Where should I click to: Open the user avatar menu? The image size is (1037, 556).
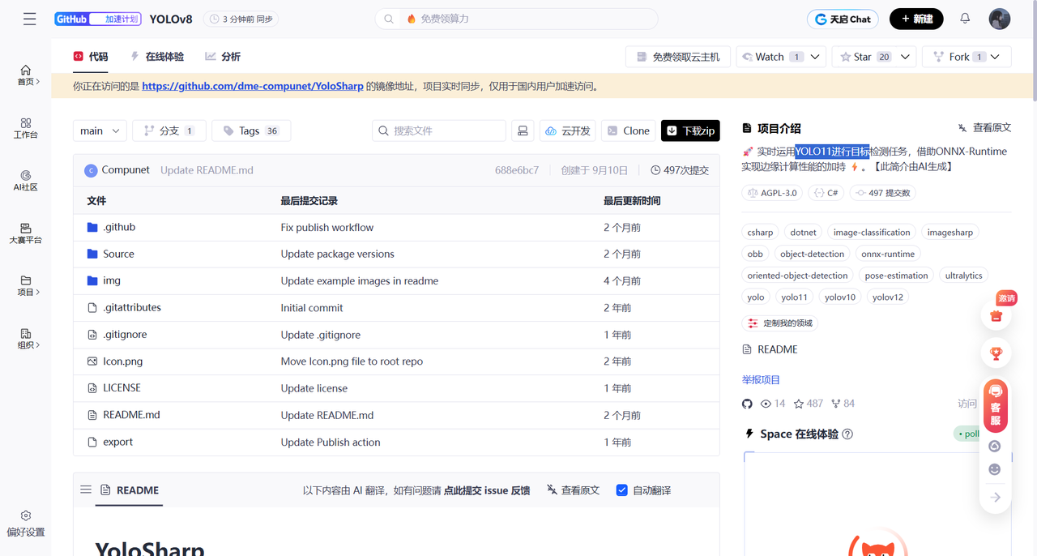(x=1000, y=19)
